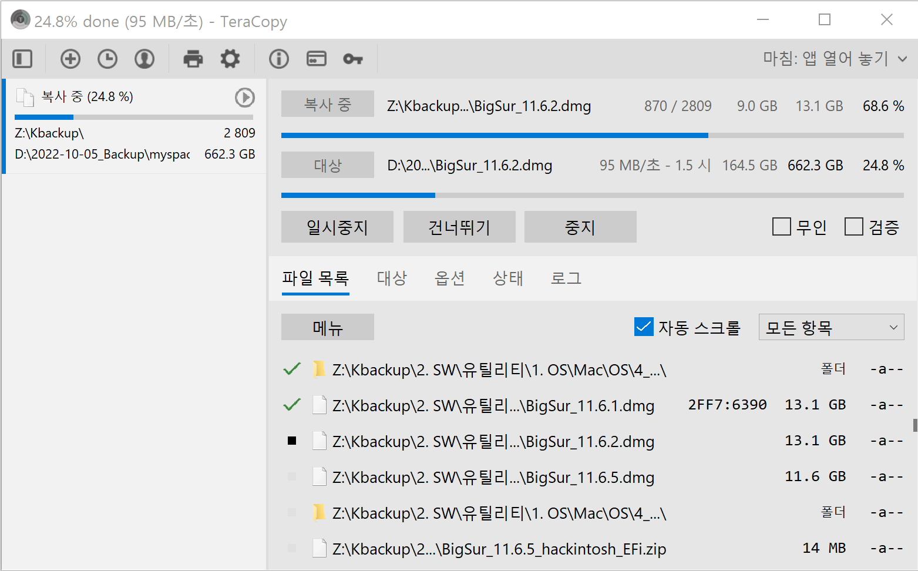
Task: Click the 건너뛰기 skip button
Action: 459,227
